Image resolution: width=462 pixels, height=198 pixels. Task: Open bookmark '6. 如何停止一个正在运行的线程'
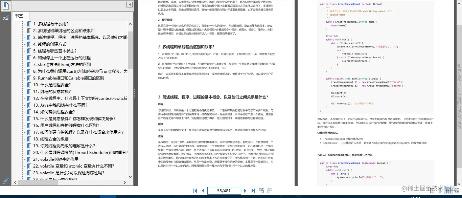pyautogui.click(x=62, y=58)
